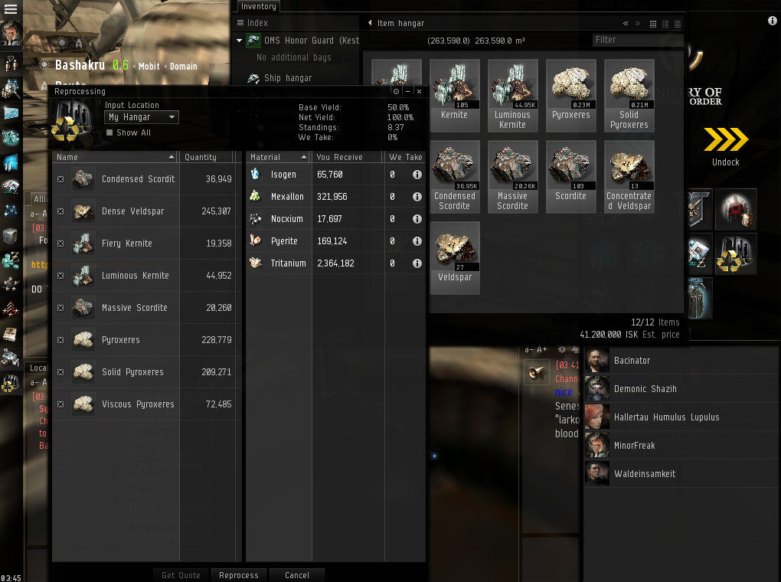Click the inventory Filter field

coord(636,40)
